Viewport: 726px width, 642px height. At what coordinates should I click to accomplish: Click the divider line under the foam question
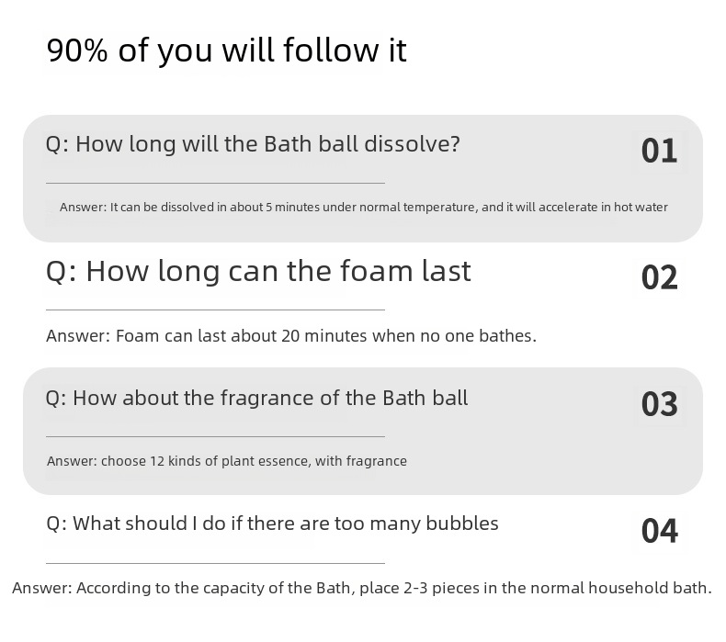[x=215, y=310]
